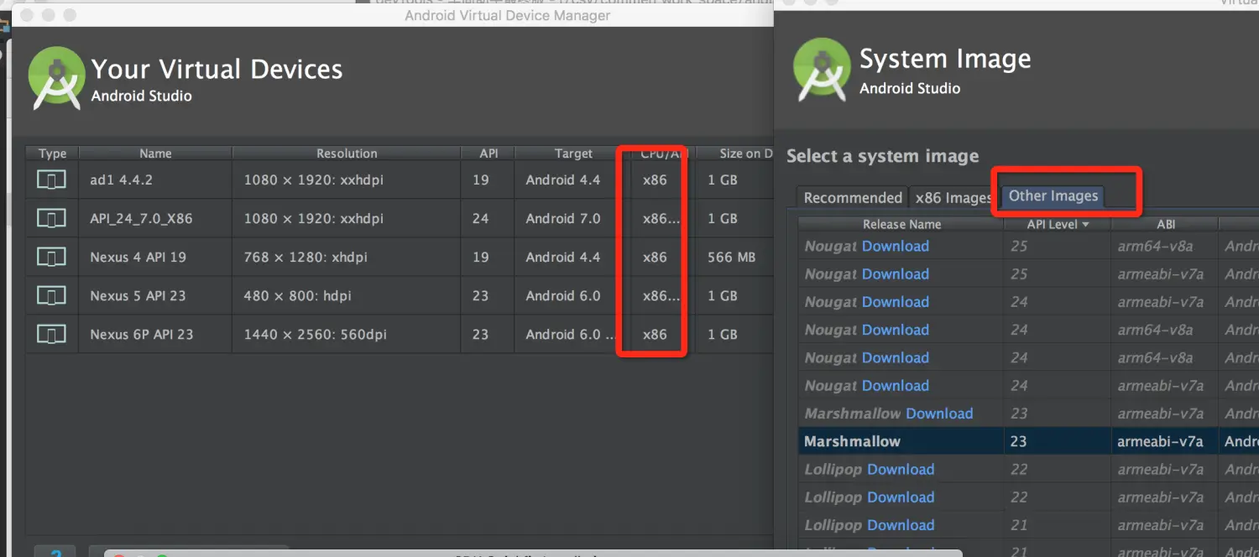This screenshot has height=557, width=1259.
Task: Click the Type column header in device list
Action: [x=52, y=154]
